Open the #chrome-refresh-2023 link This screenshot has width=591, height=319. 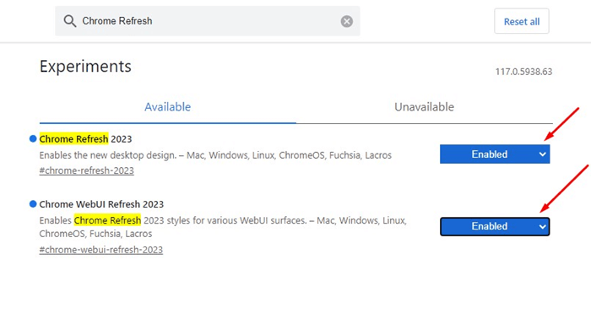(86, 170)
